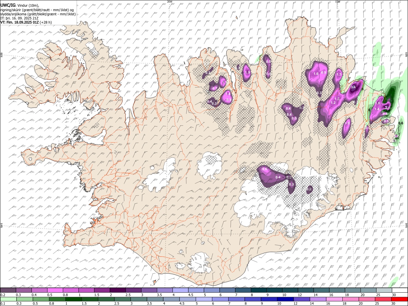Click the pale green 0.1–0.3 swatch in lower legend

tap(8, 299)
